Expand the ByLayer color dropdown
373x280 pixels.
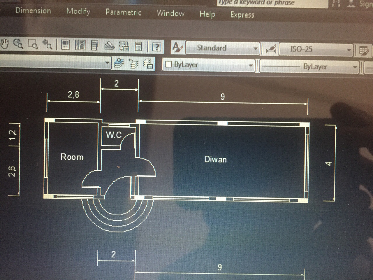[x=251, y=65]
